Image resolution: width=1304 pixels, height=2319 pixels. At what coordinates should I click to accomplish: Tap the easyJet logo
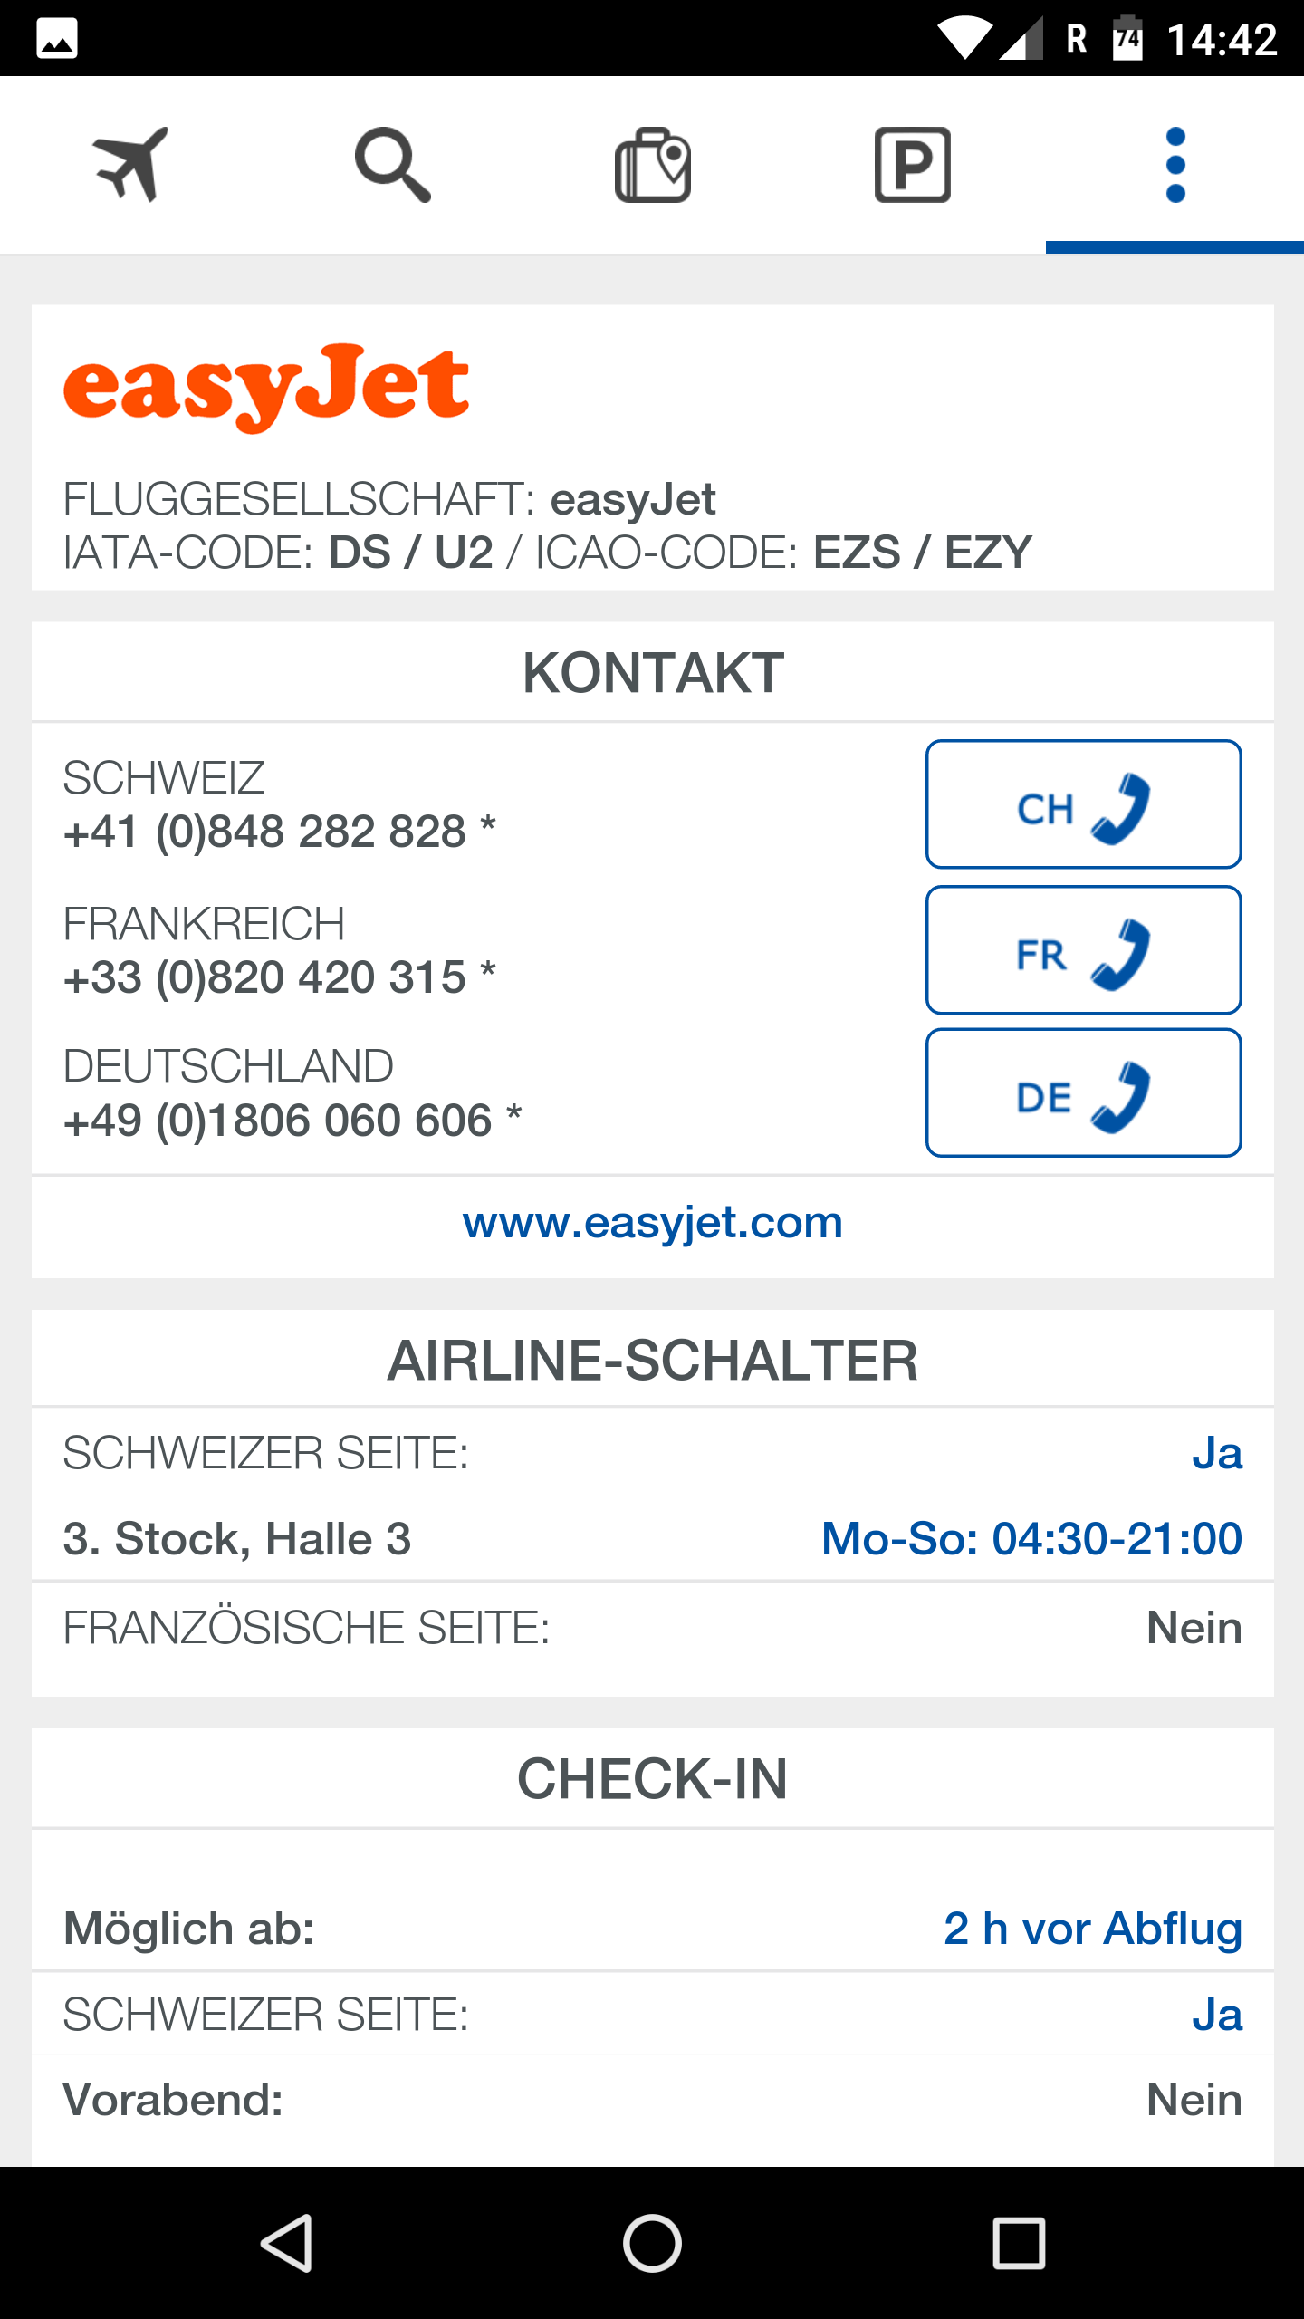266,388
